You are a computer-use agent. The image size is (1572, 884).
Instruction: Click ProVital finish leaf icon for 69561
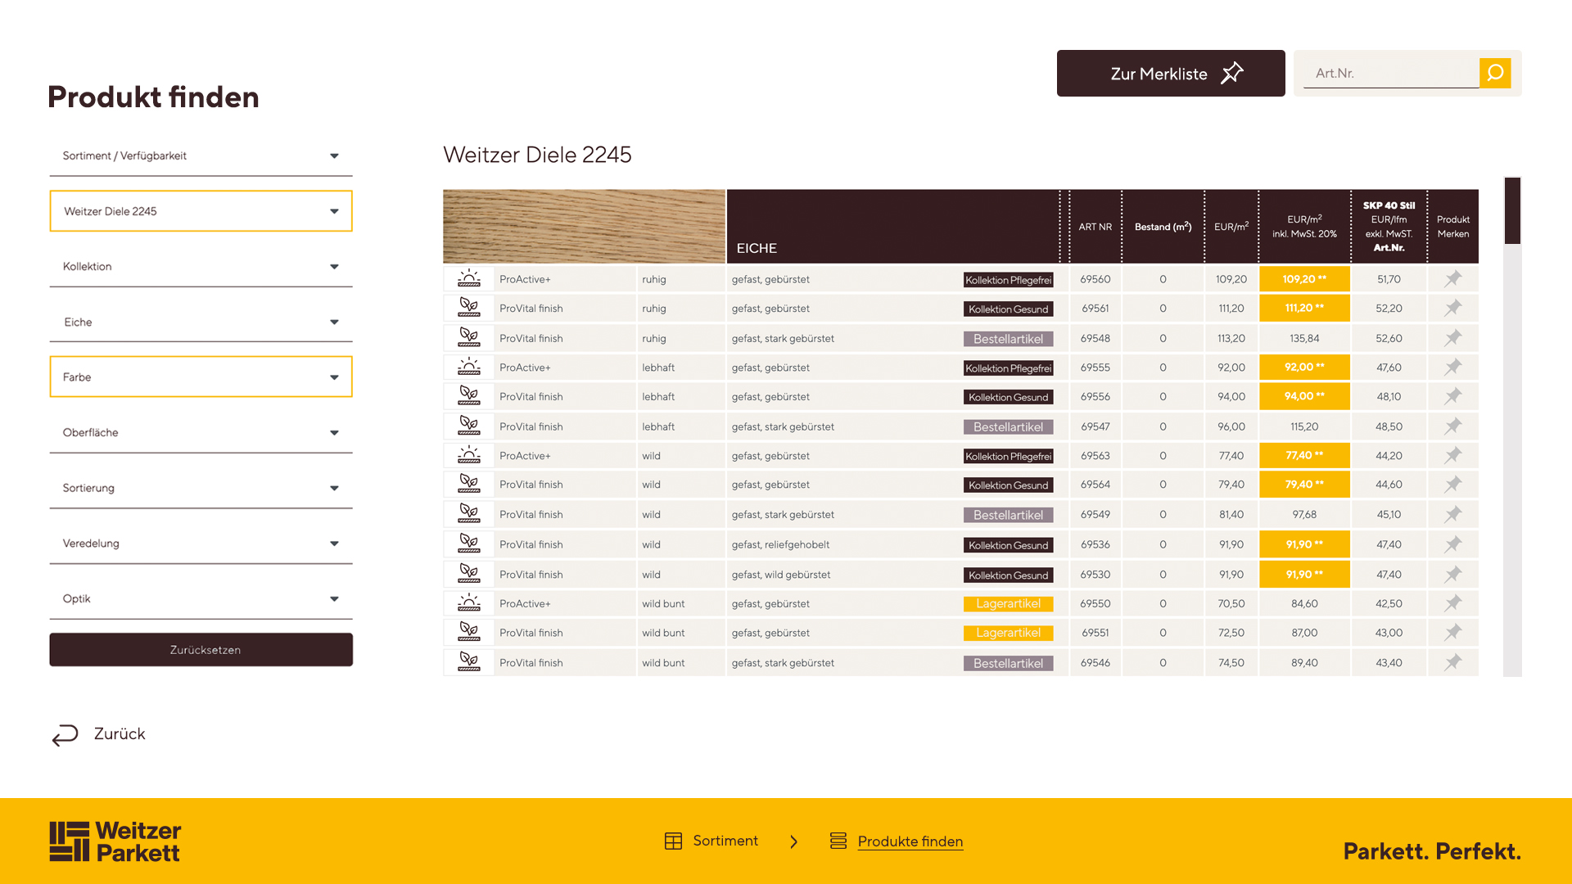pos(469,309)
